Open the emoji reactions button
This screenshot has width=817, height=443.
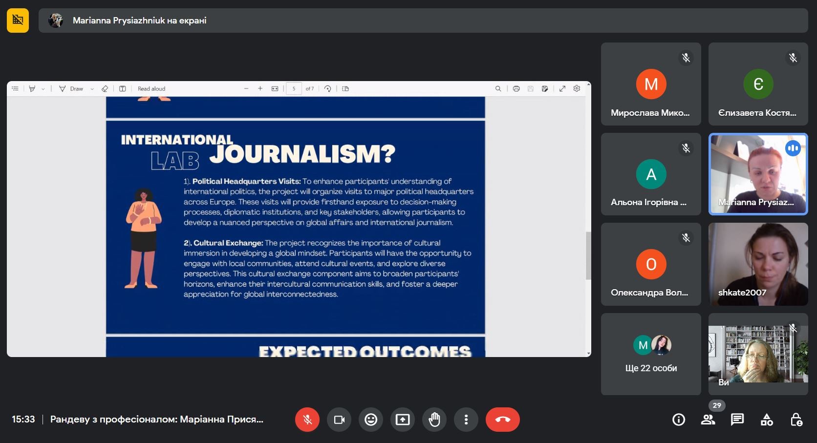click(371, 420)
